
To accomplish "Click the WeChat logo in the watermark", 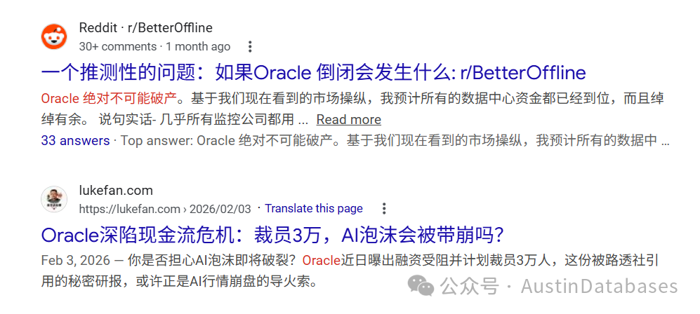I will click(420, 285).
